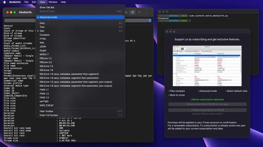Select PBCore 2.0 output
263x147 pixels.
tap(80, 62)
